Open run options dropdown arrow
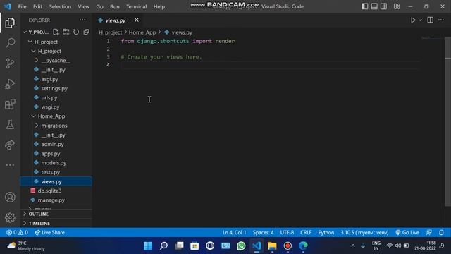Viewport: 451px width, 254px height. click(x=420, y=20)
